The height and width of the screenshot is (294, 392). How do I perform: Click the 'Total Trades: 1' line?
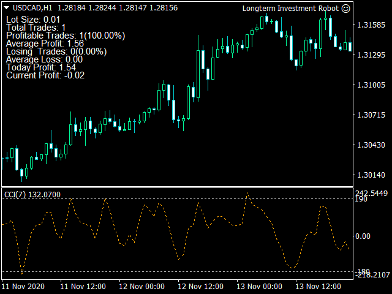point(36,28)
